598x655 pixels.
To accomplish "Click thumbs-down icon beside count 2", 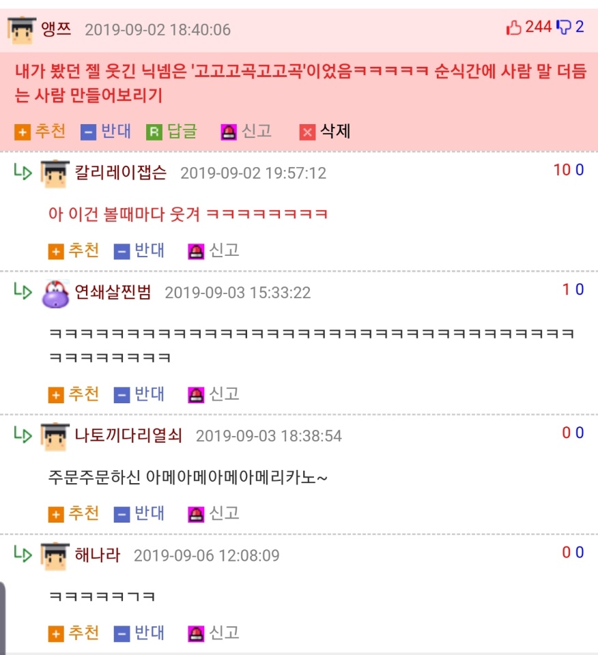I will pyautogui.click(x=564, y=27).
